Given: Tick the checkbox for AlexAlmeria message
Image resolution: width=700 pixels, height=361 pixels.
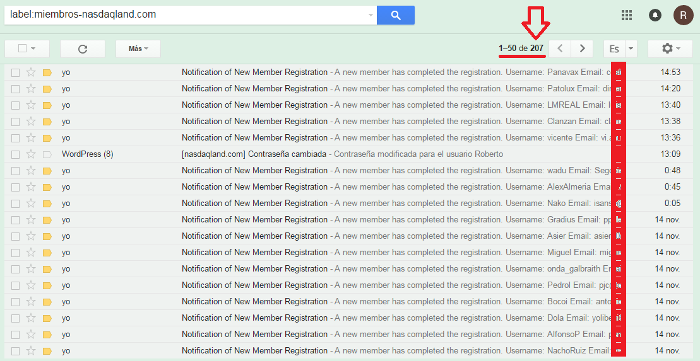Looking at the screenshot, I should click(16, 187).
